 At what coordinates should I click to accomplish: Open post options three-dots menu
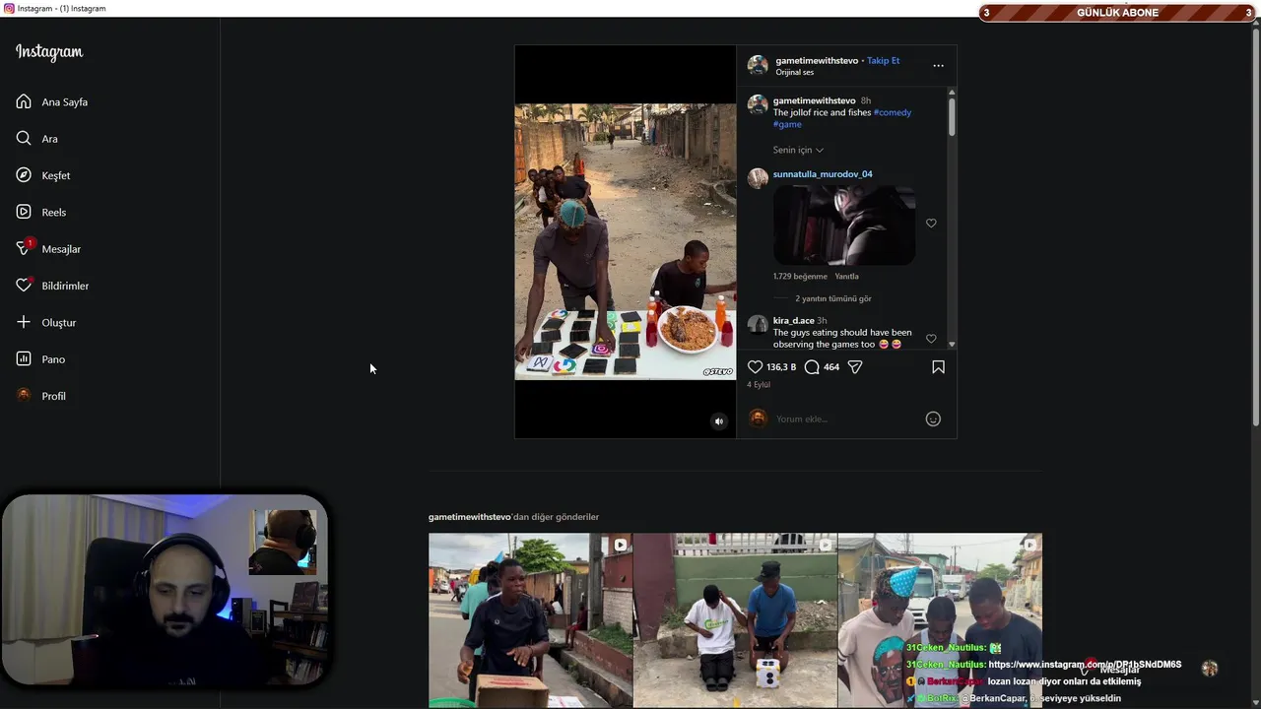point(938,66)
